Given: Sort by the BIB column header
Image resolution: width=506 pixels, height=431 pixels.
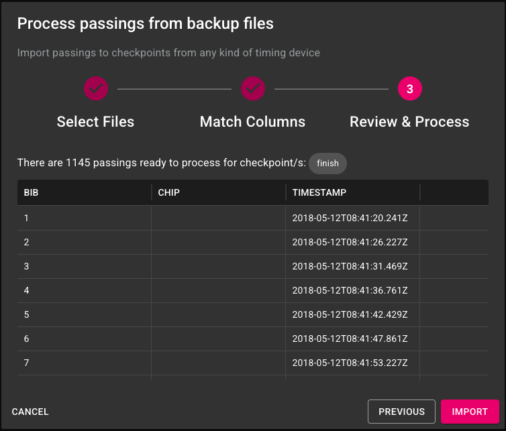Looking at the screenshot, I should 31,192.
